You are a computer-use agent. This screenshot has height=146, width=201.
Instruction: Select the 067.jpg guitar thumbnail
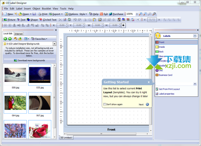tap(40, 103)
